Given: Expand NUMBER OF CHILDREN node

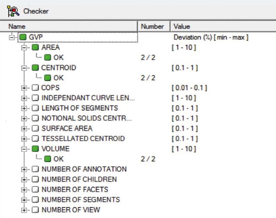Looking at the screenshot, I should tap(24, 179).
